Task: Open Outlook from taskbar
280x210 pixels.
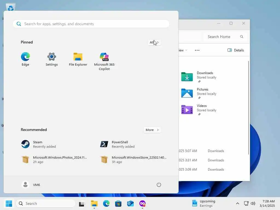Action: coord(130,203)
